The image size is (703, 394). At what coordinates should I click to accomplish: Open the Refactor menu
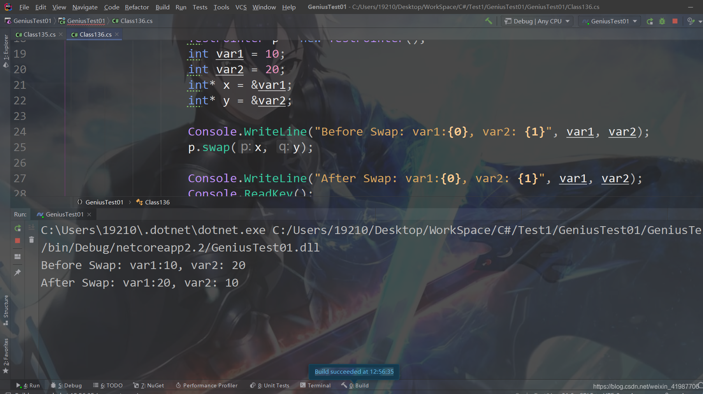coord(137,7)
